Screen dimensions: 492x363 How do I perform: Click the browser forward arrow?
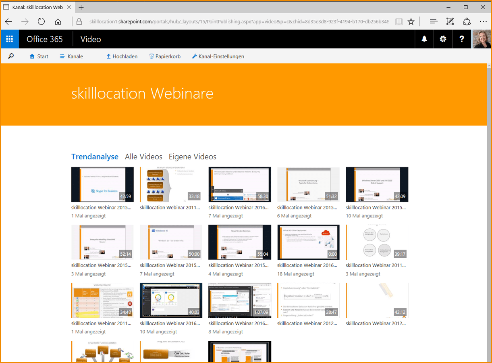click(25, 22)
